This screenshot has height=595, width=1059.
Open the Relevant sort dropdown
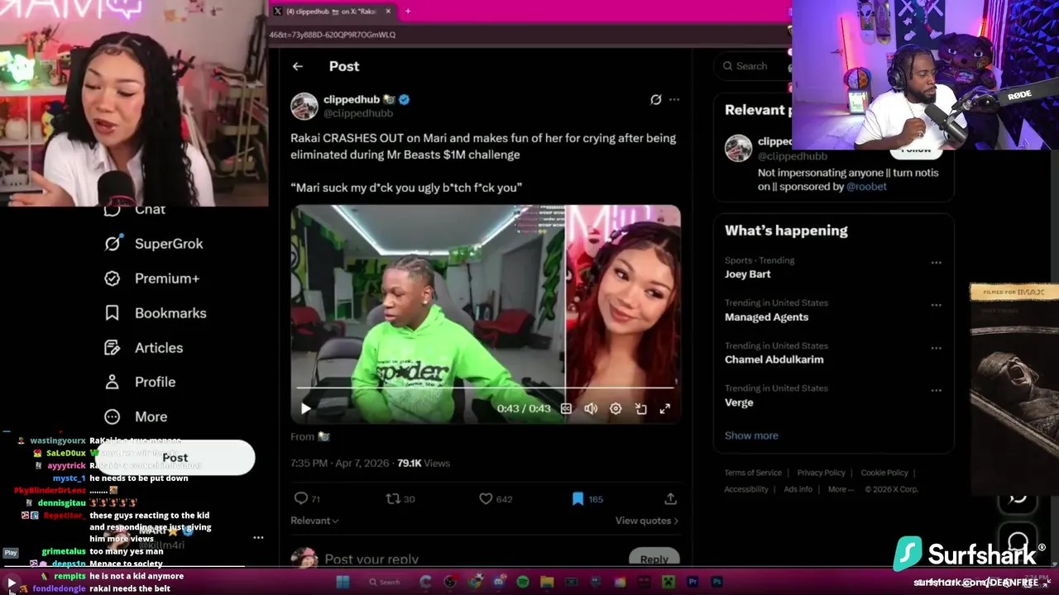click(314, 521)
